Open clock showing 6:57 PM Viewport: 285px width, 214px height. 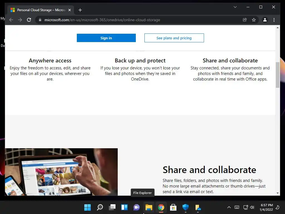coord(266,207)
